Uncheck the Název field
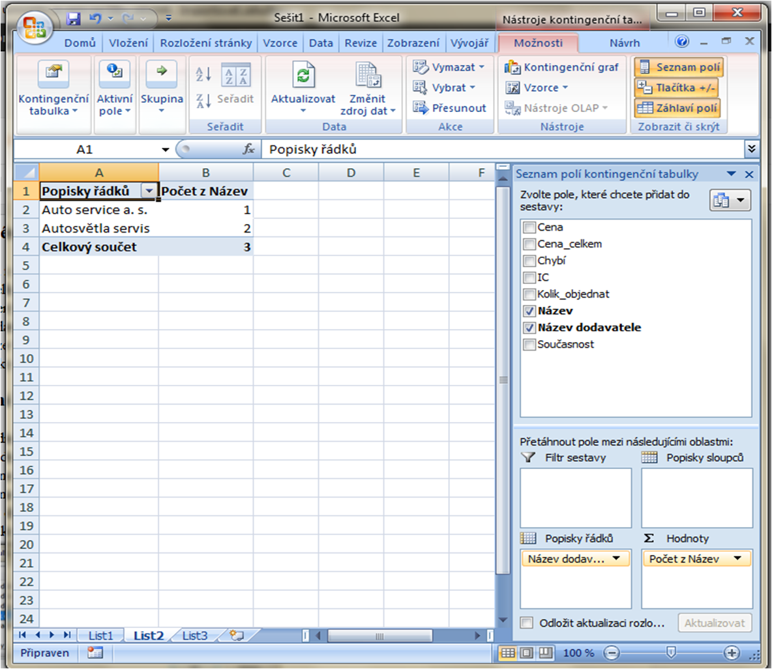The image size is (772, 669). coord(529,311)
